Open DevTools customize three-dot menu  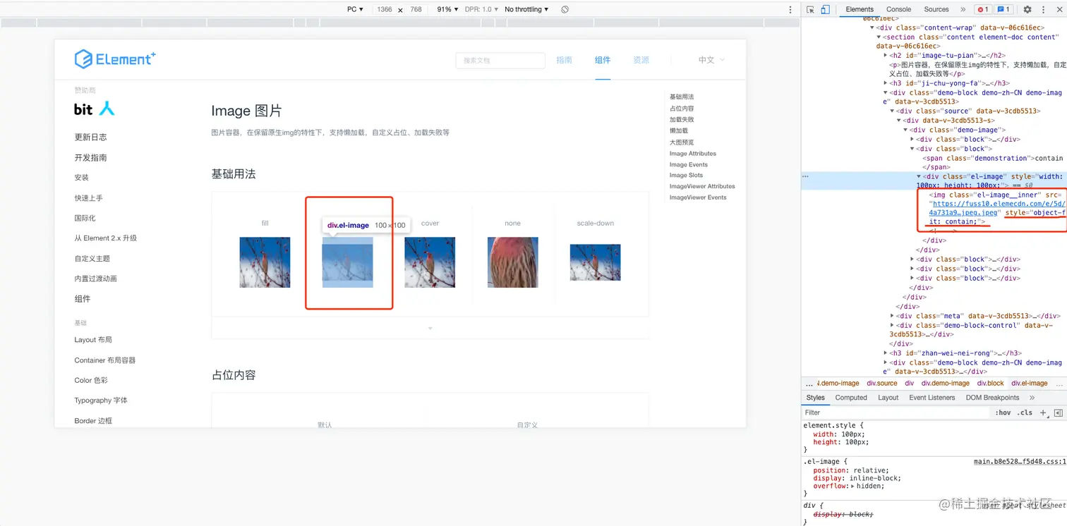click(1043, 9)
